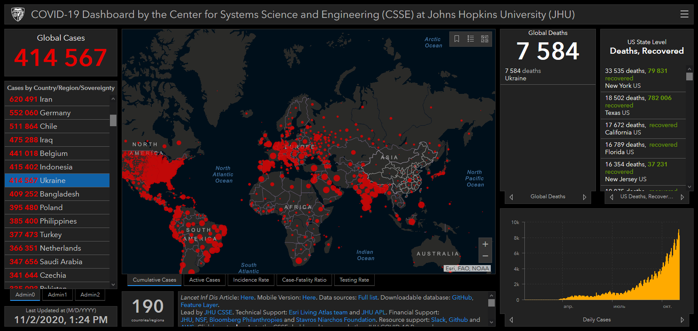
Task: Follow the Bloomberg Philanthropies link
Action: pyautogui.click(x=246, y=320)
